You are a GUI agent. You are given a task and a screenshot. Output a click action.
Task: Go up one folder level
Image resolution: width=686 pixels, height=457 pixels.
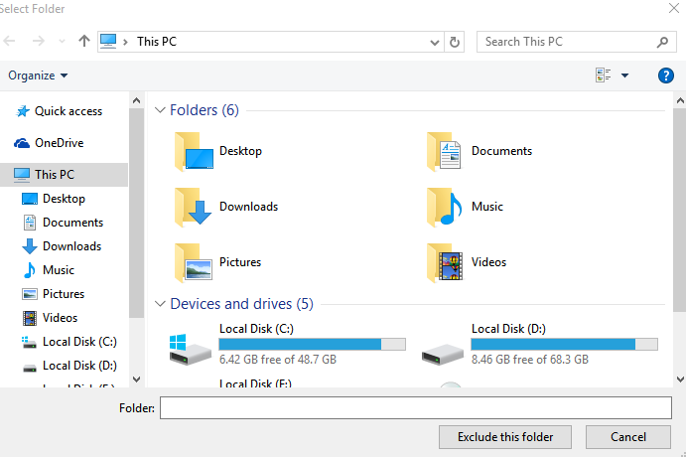coord(84,41)
